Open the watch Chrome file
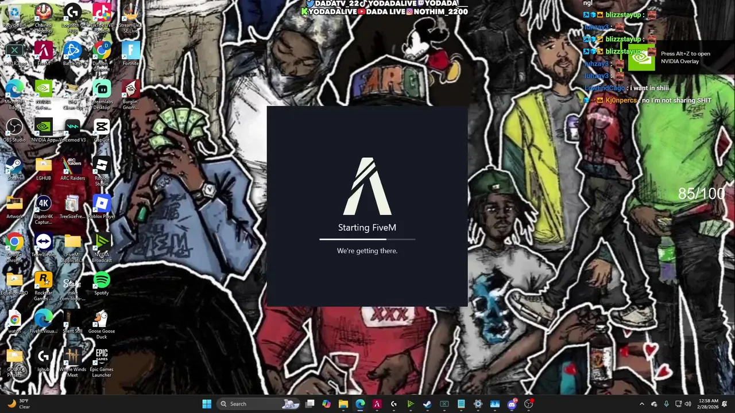This screenshot has width=735, height=413. pyautogui.click(x=14, y=322)
